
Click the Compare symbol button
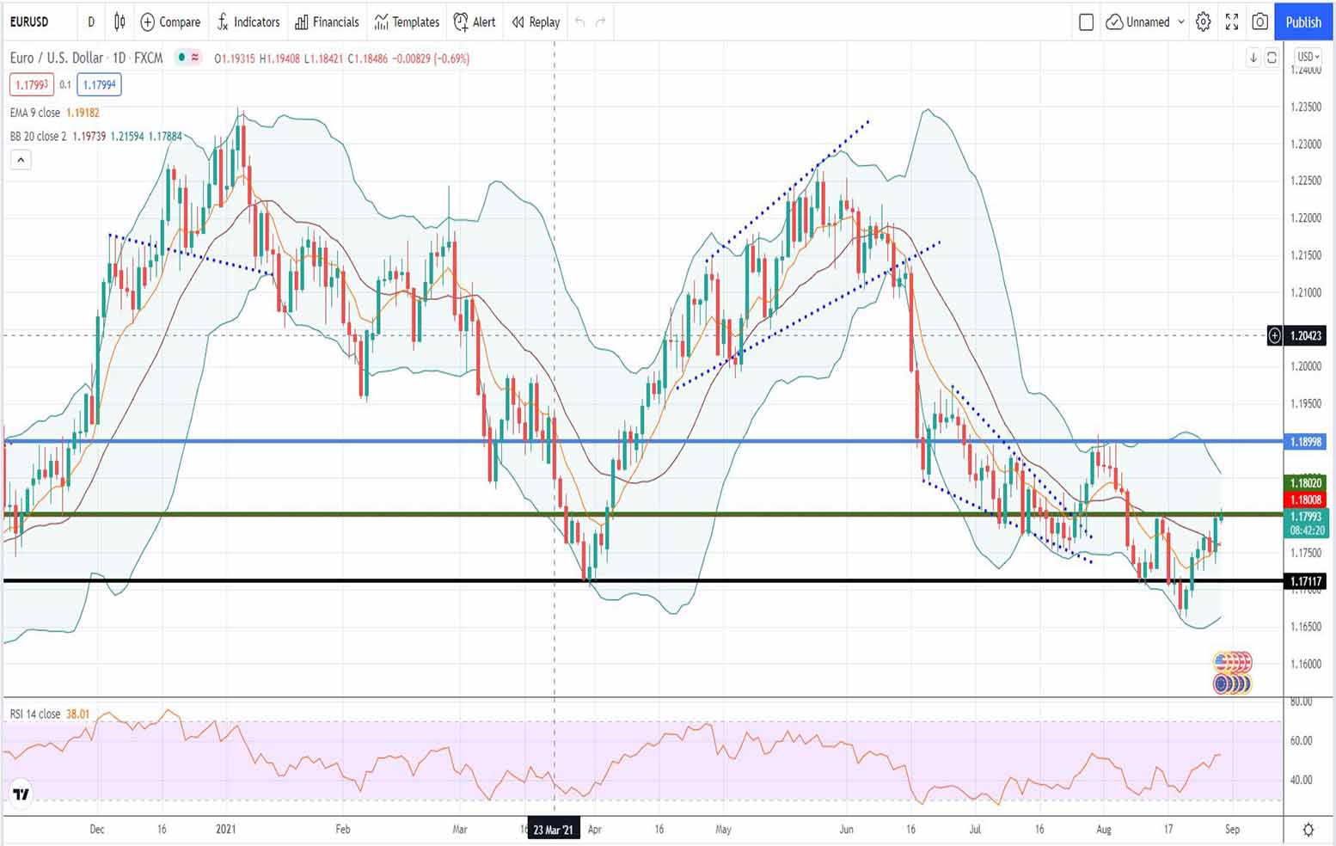pyautogui.click(x=170, y=21)
